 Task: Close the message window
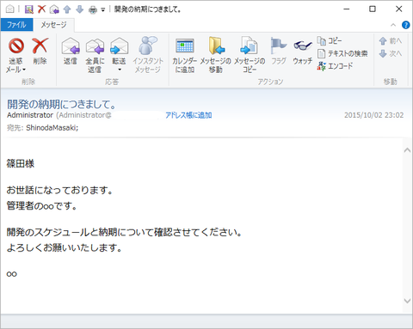pos(398,9)
